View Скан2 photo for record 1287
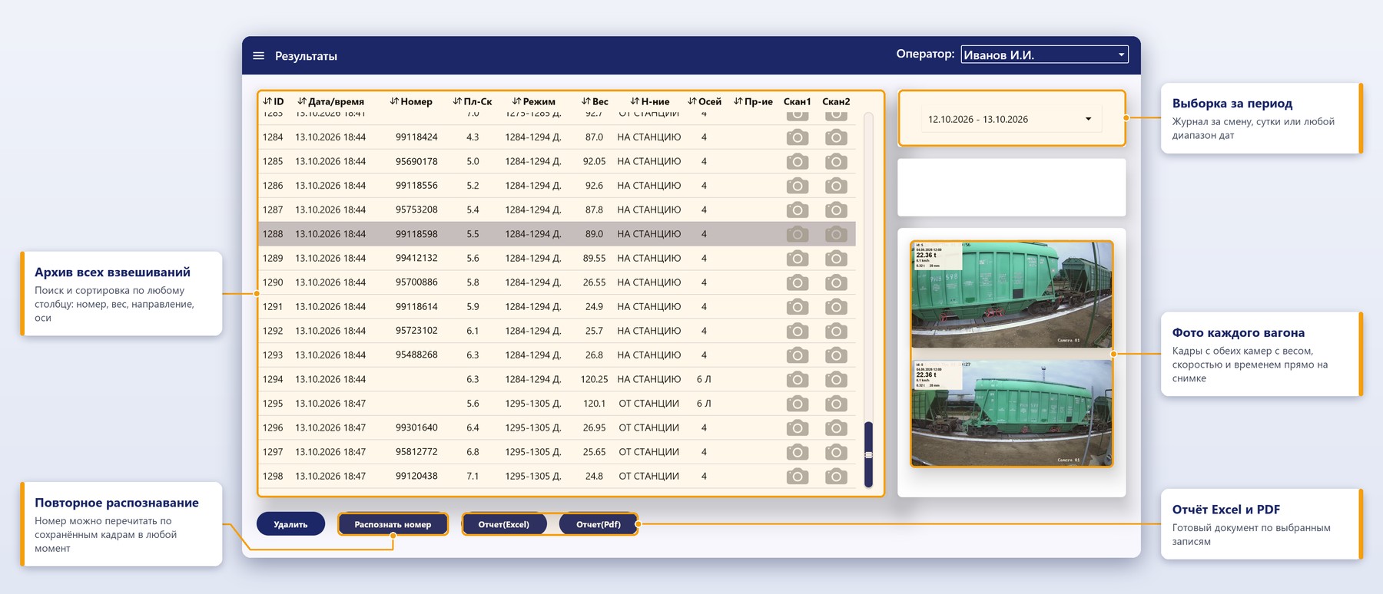This screenshot has height=594, width=1383. point(836,210)
